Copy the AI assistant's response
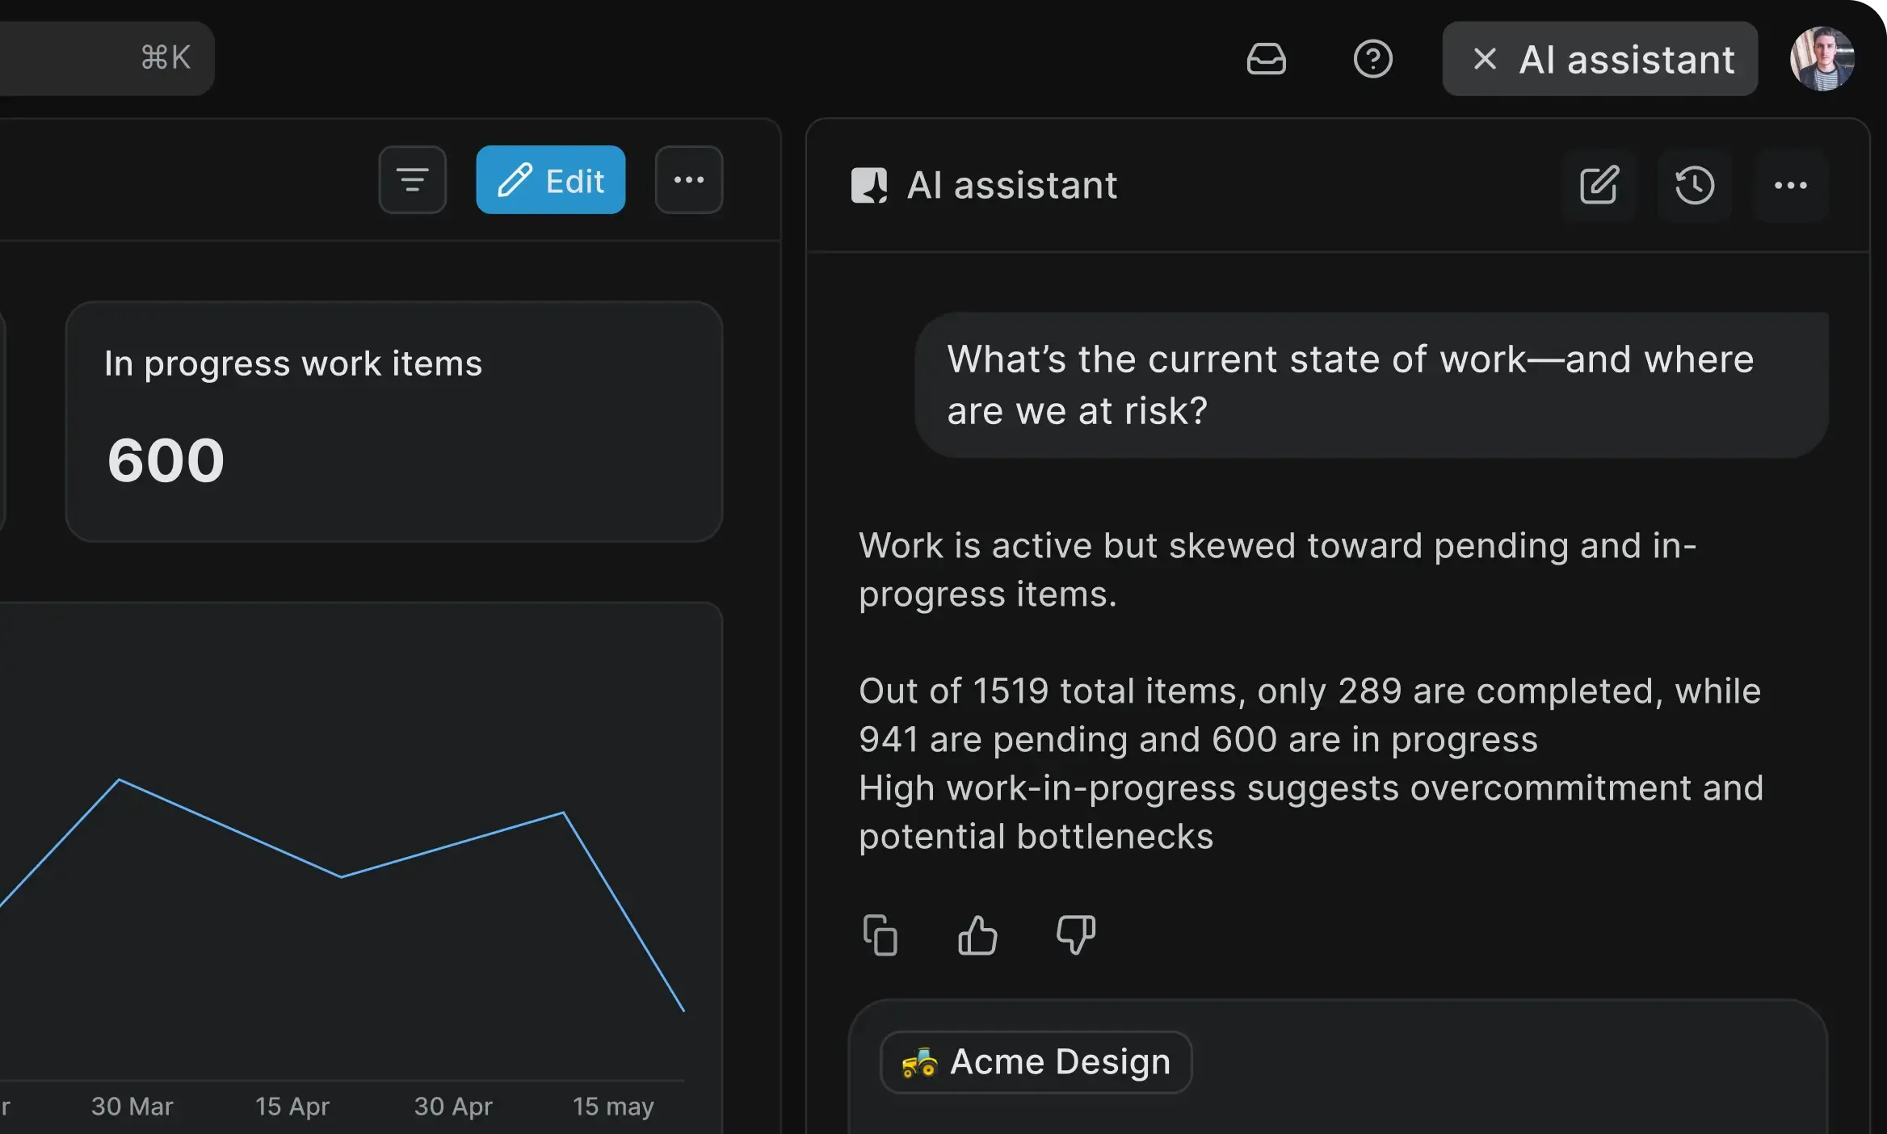 [880, 935]
